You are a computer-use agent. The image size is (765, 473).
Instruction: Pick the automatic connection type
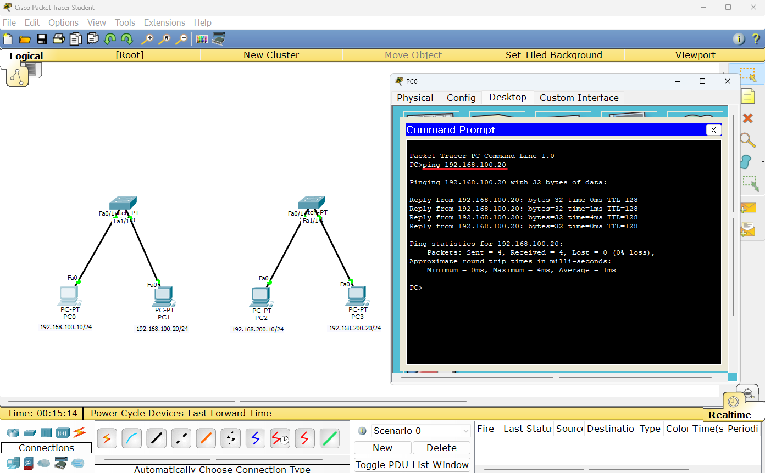point(107,438)
